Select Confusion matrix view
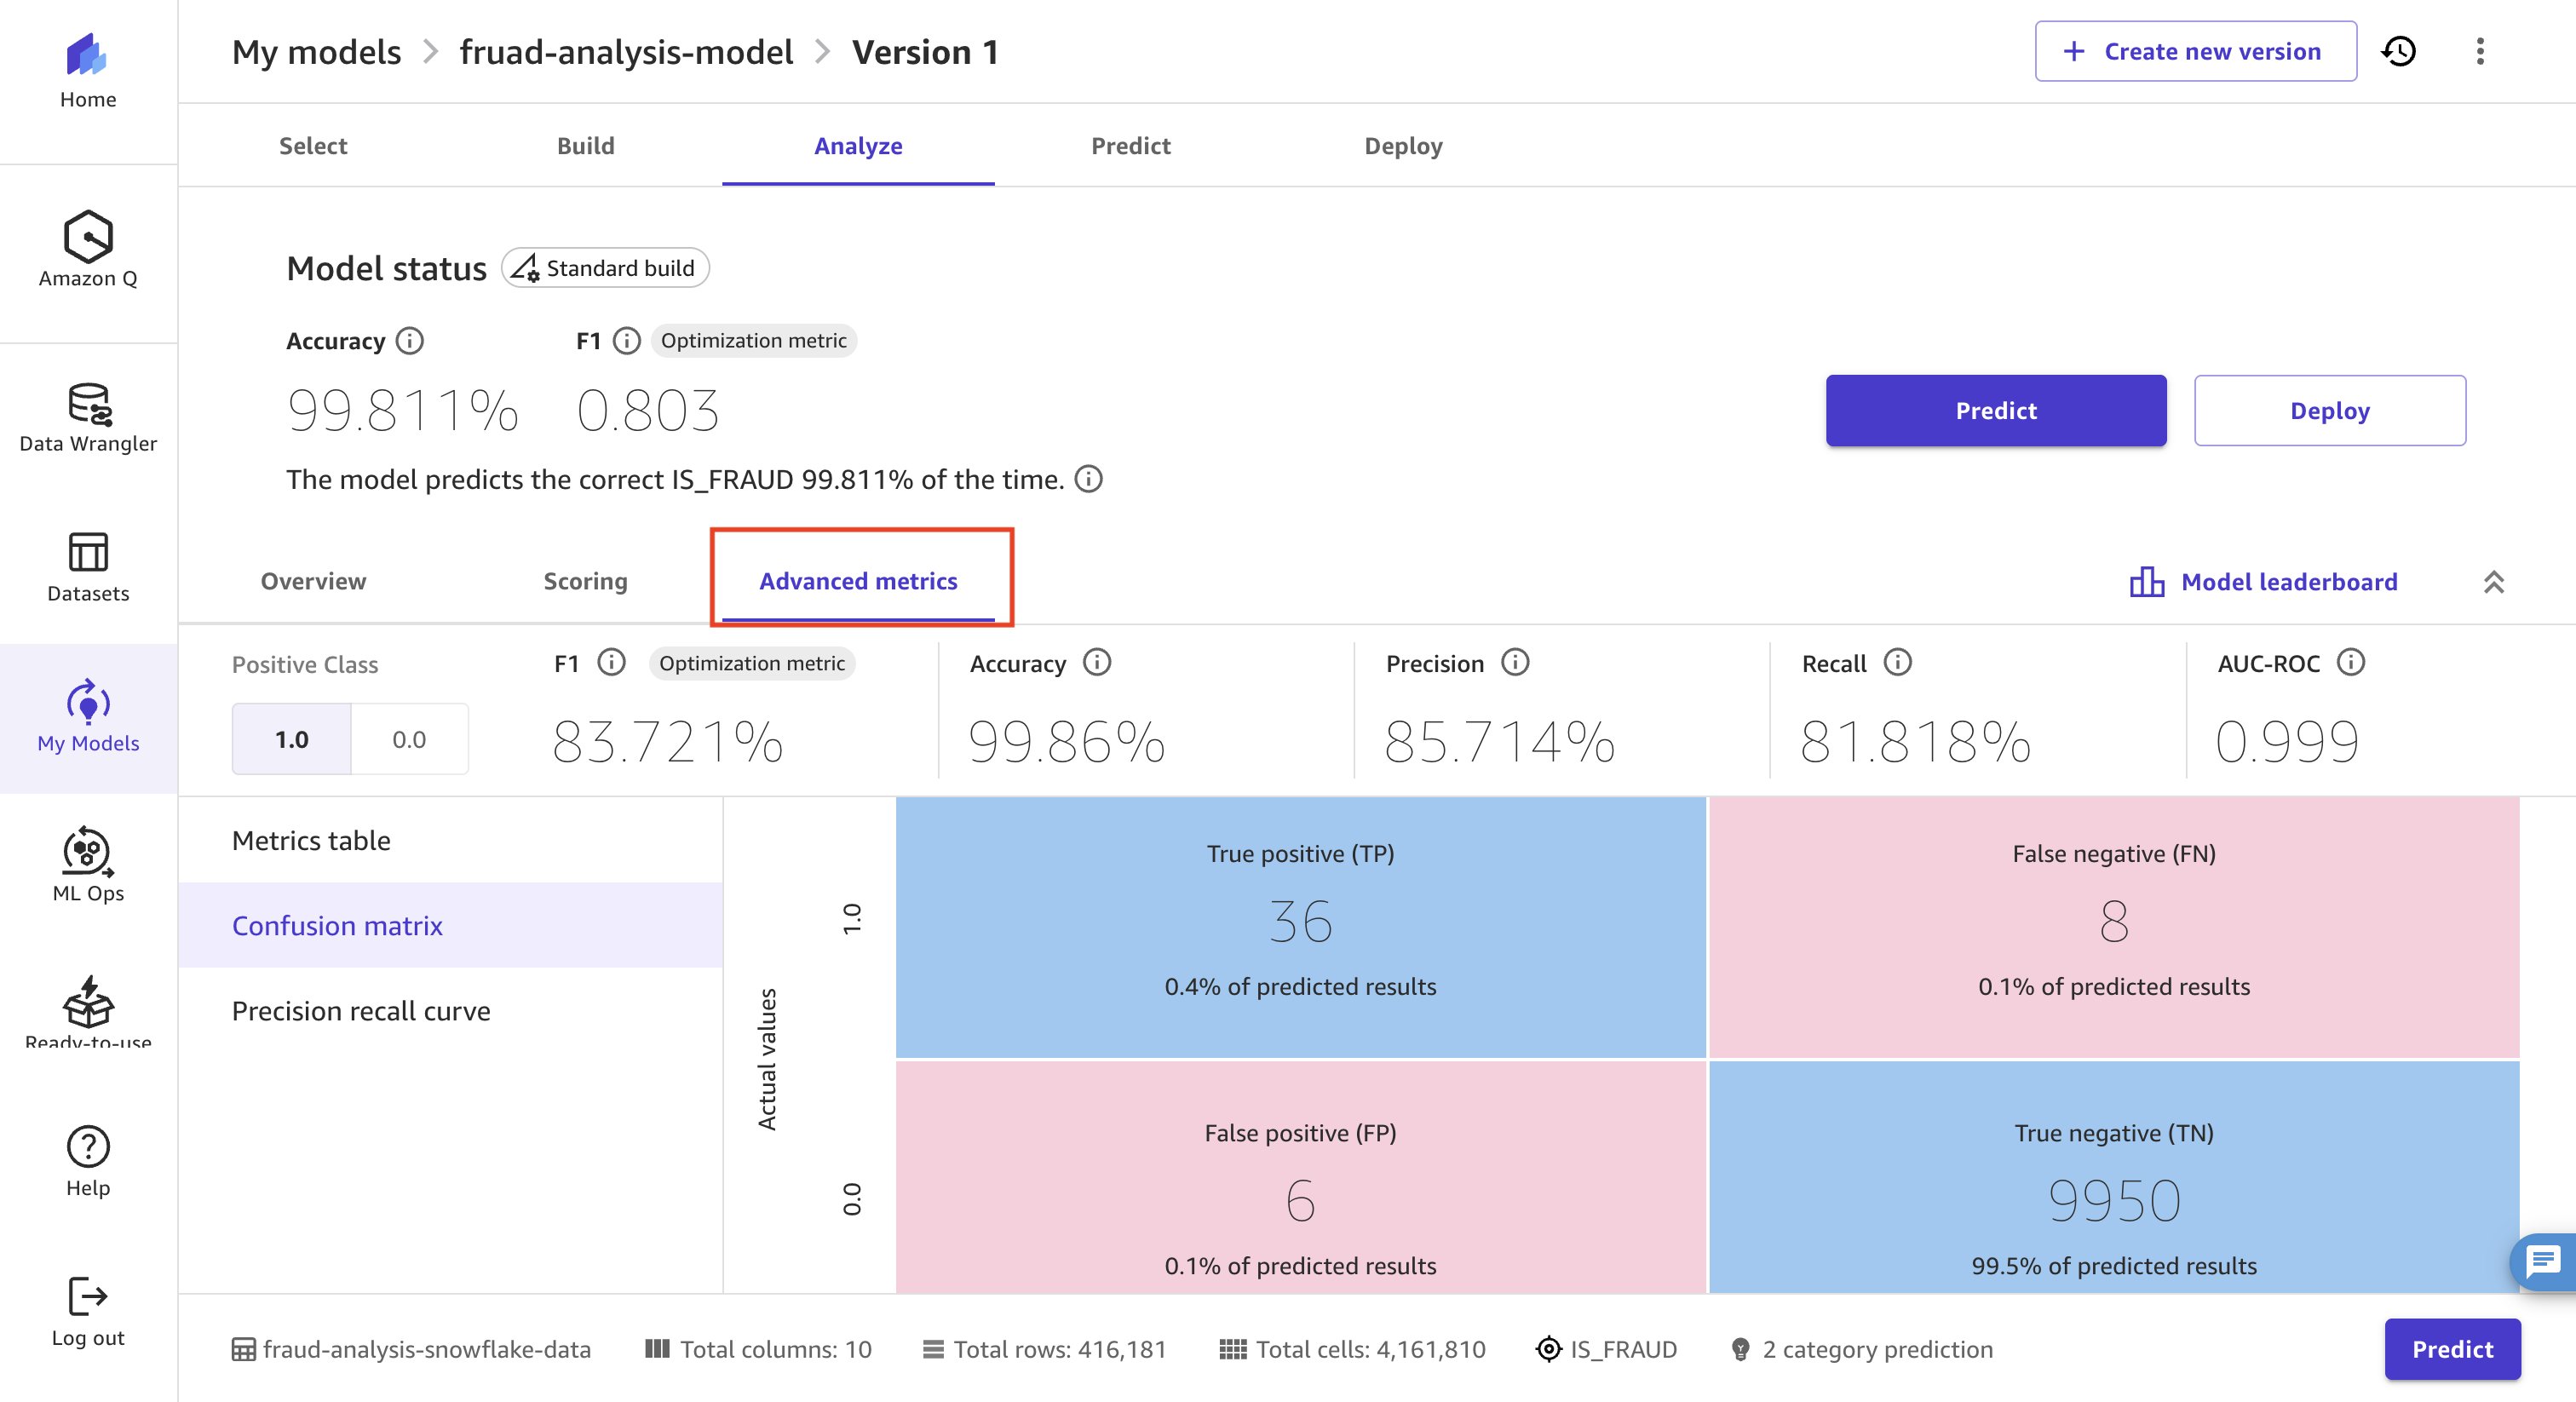Screen dimensions: 2576x1402 451,925
